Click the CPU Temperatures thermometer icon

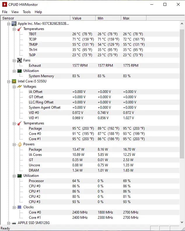[20, 123]
